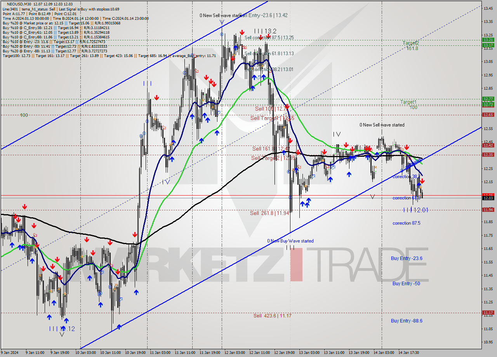The image size is (497, 357).
Task: Click the 14 Jan 17:30 time label
Action: [409, 353]
